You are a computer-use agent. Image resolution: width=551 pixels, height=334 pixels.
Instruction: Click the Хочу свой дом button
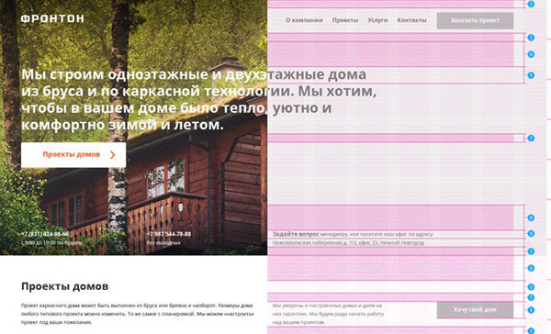pos(475,310)
